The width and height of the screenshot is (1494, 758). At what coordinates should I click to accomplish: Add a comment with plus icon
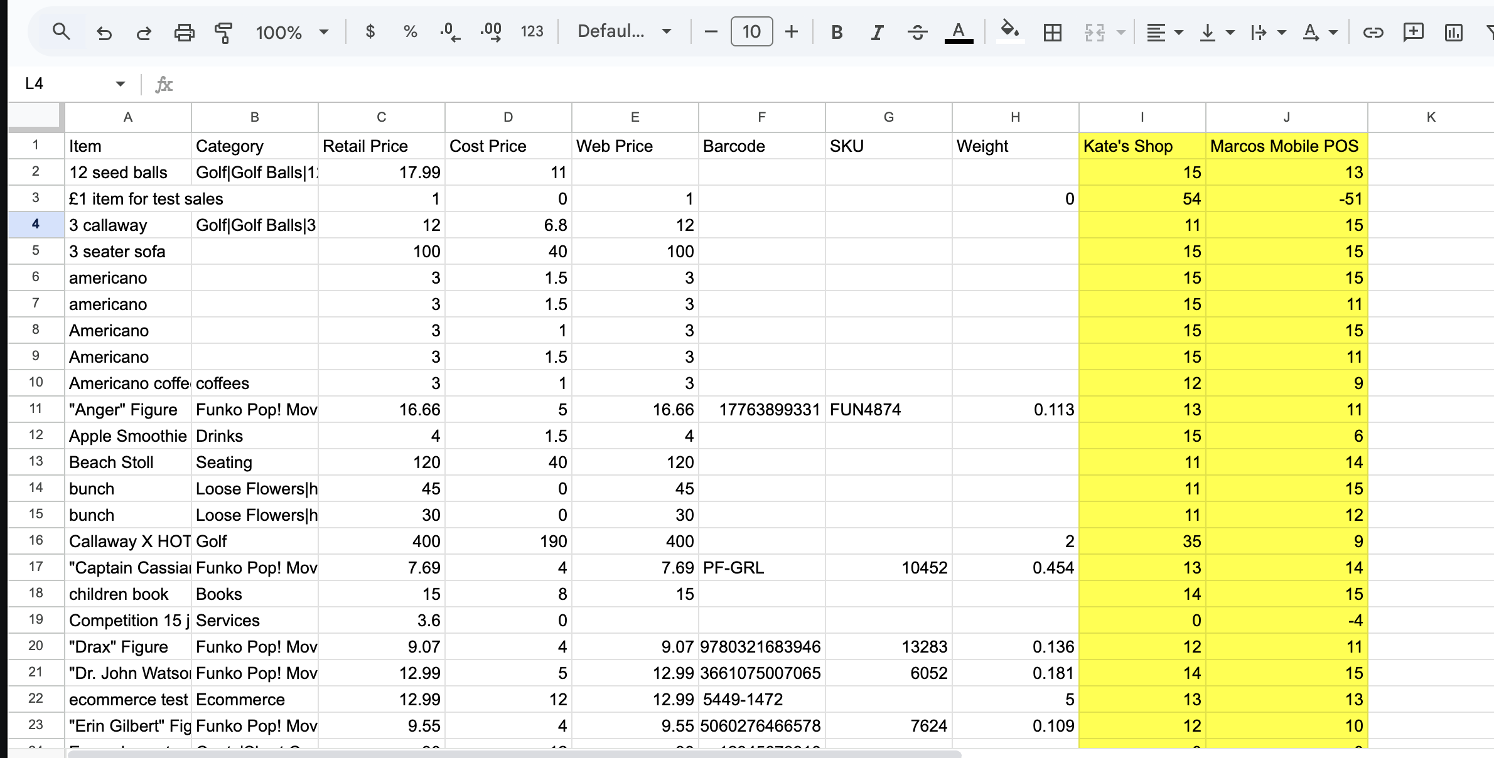coord(1413,32)
